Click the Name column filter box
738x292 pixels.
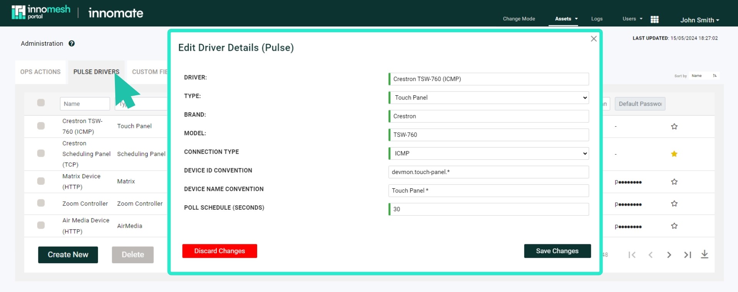85,104
